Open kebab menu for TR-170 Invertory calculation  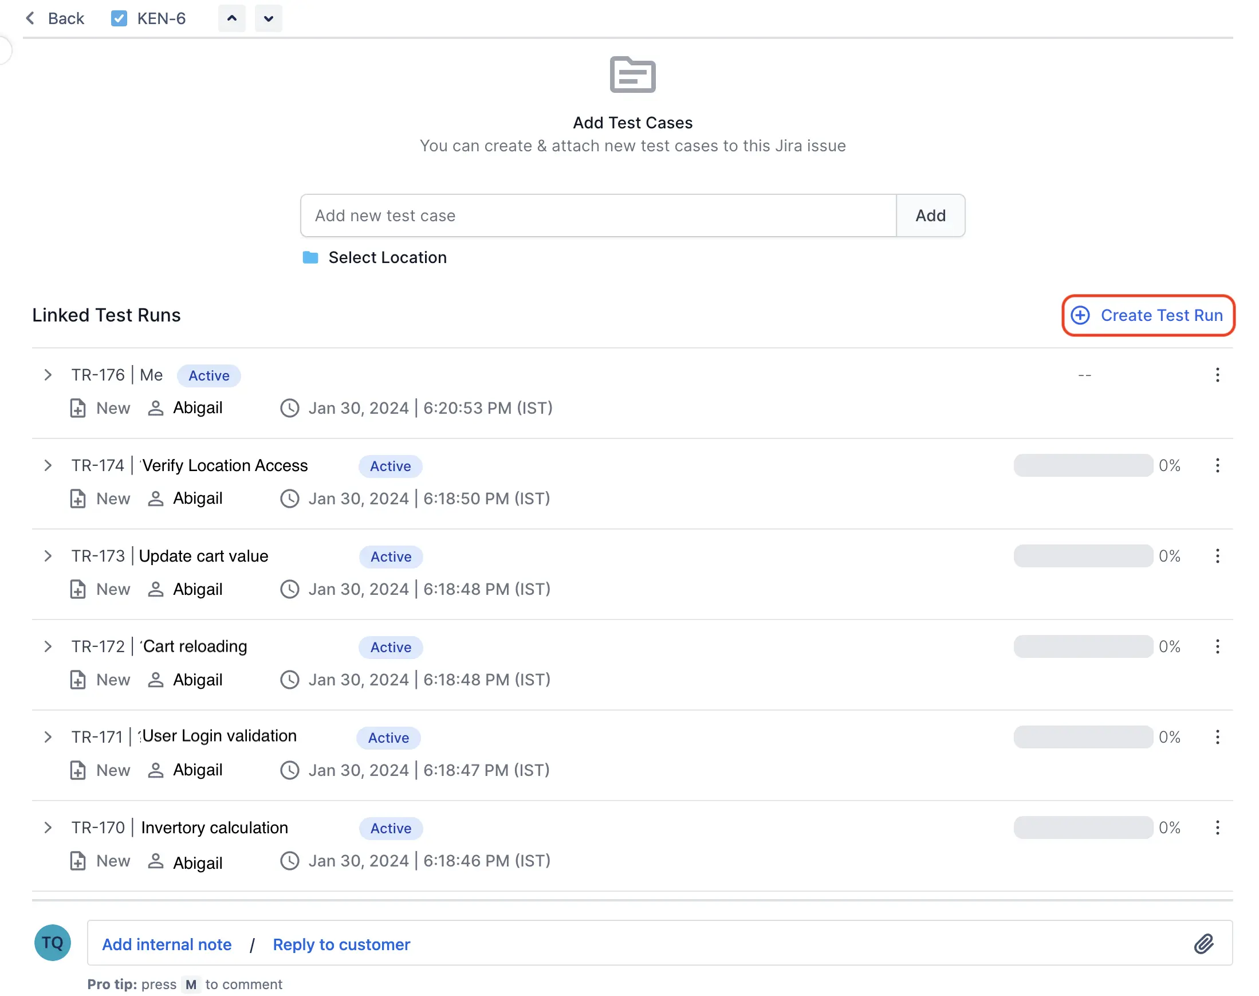[x=1217, y=828]
